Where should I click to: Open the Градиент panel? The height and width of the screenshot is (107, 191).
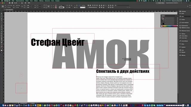tap(182, 47)
